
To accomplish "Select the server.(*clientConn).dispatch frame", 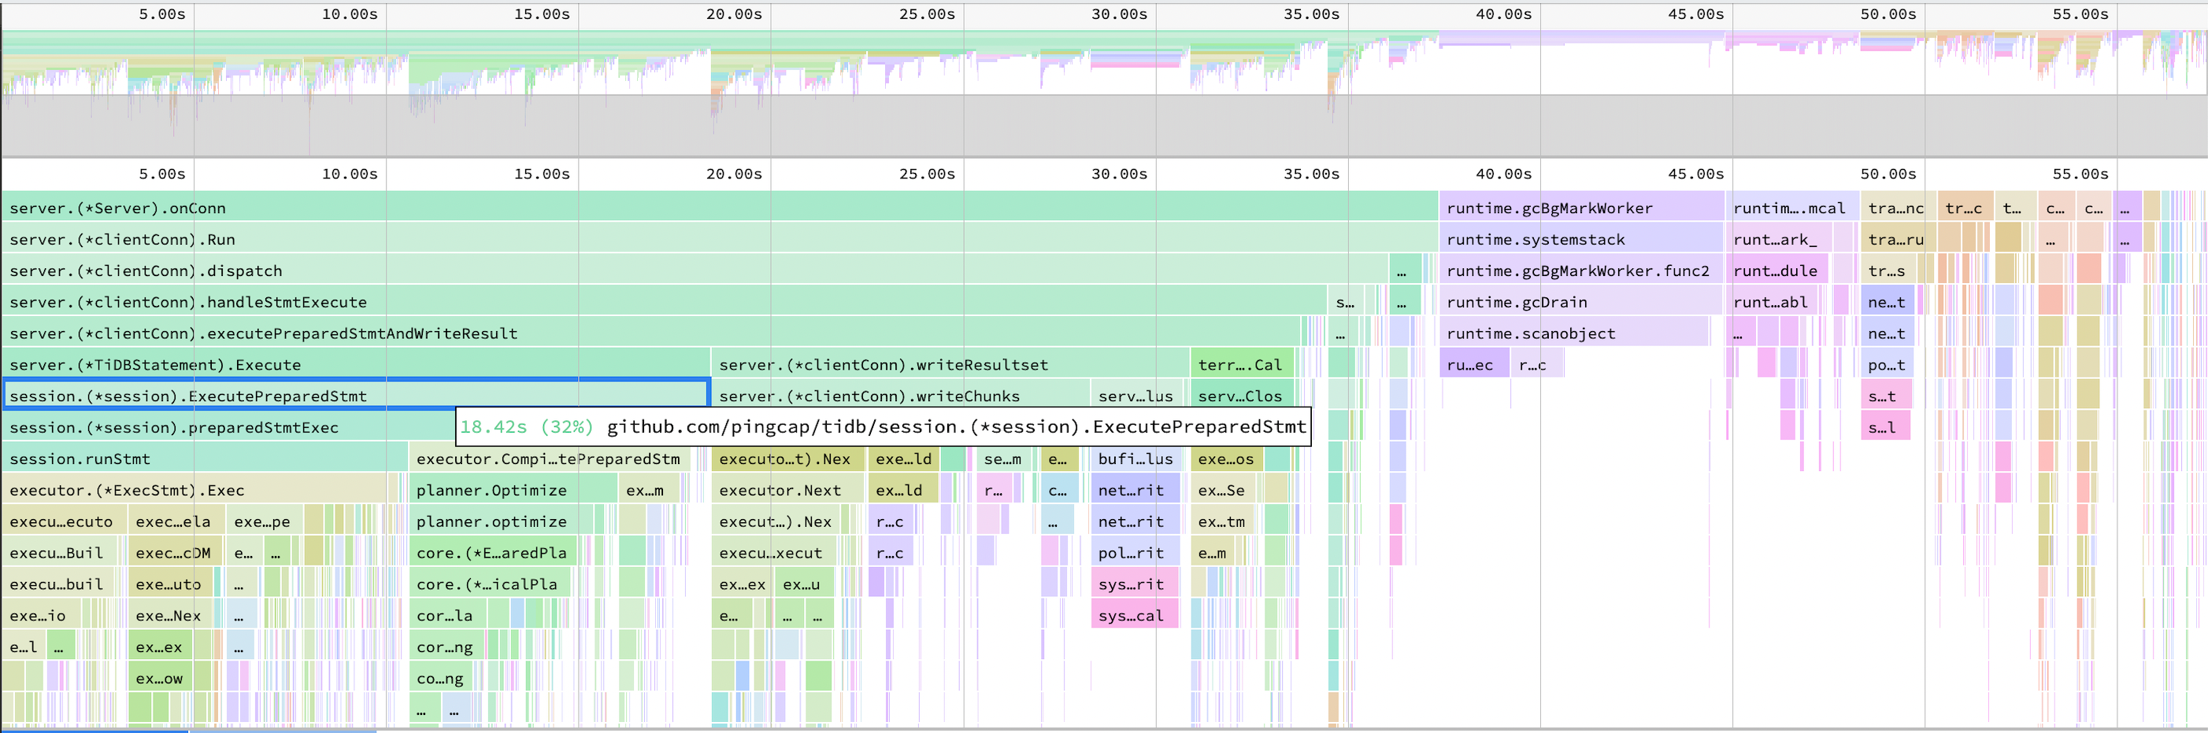I will [343, 271].
